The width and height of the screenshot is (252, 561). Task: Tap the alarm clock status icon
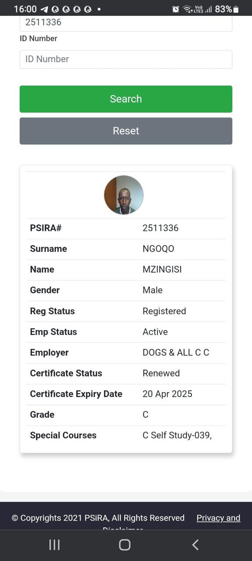pos(175,9)
